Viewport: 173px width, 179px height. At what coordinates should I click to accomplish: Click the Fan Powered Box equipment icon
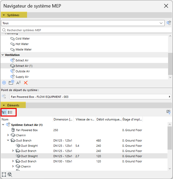(13, 130)
